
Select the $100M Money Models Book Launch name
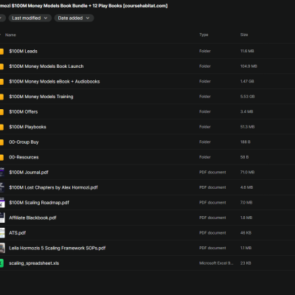pyautogui.click(x=46, y=66)
